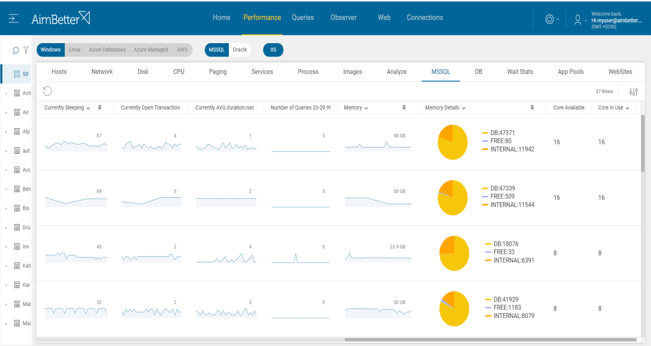This screenshot has width=651, height=346.
Task: Expand the Air tree node arrow
Action: [6, 113]
